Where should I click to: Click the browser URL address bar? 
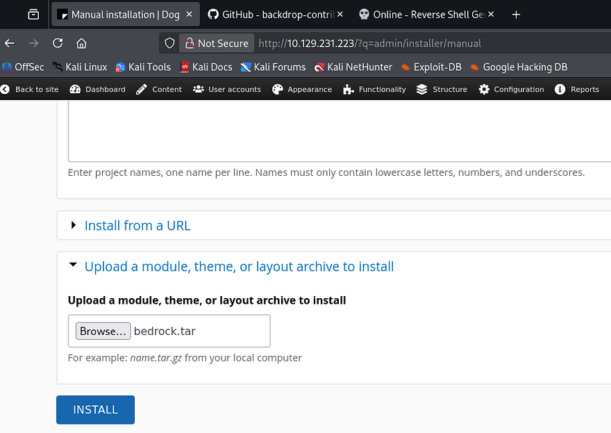click(x=417, y=43)
